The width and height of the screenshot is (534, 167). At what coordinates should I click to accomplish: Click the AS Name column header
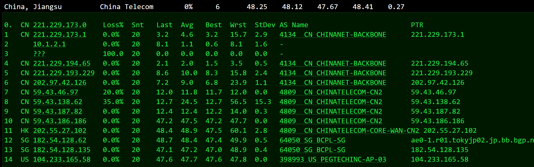point(294,25)
